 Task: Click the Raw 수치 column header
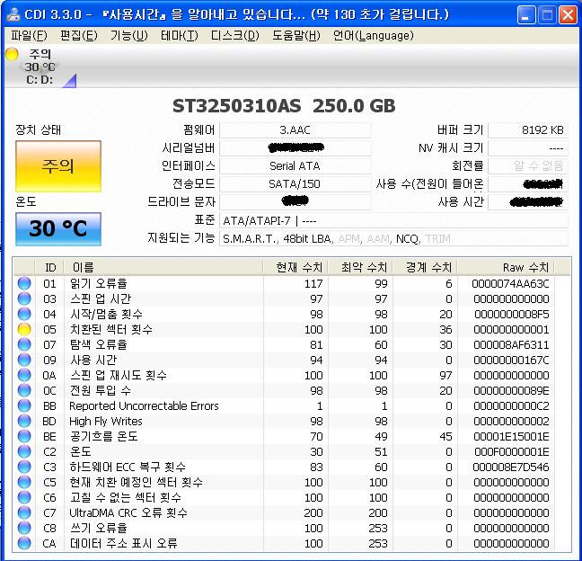[506, 267]
